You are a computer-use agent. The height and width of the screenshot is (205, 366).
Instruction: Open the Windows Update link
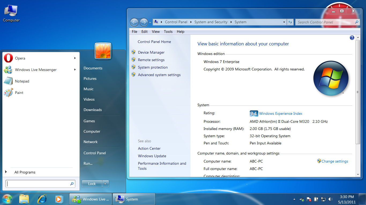[x=152, y=156]
